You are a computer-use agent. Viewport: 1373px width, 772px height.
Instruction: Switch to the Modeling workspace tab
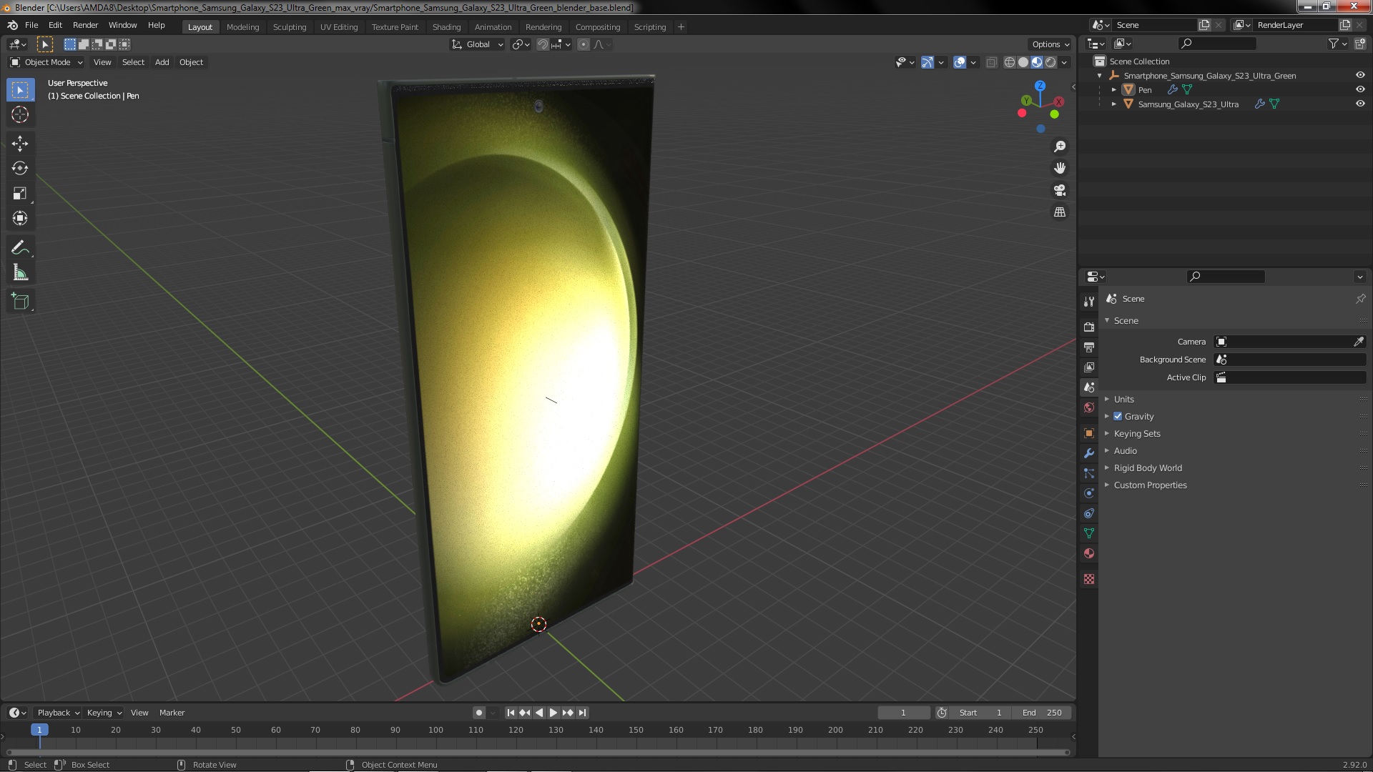point(242,26)
